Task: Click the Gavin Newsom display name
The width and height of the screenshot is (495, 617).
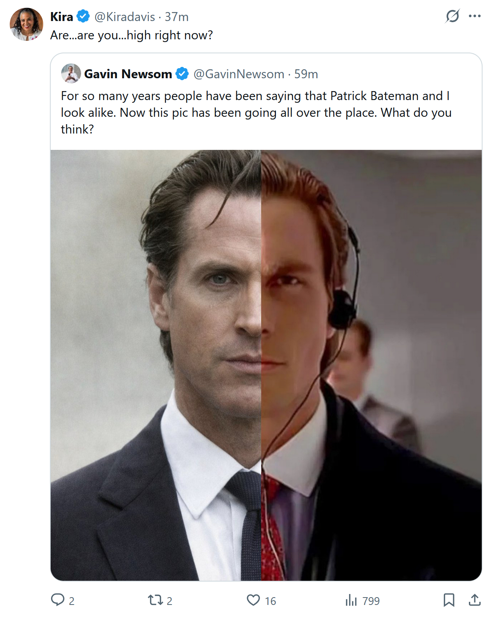Action: click(x=128, y=74)
